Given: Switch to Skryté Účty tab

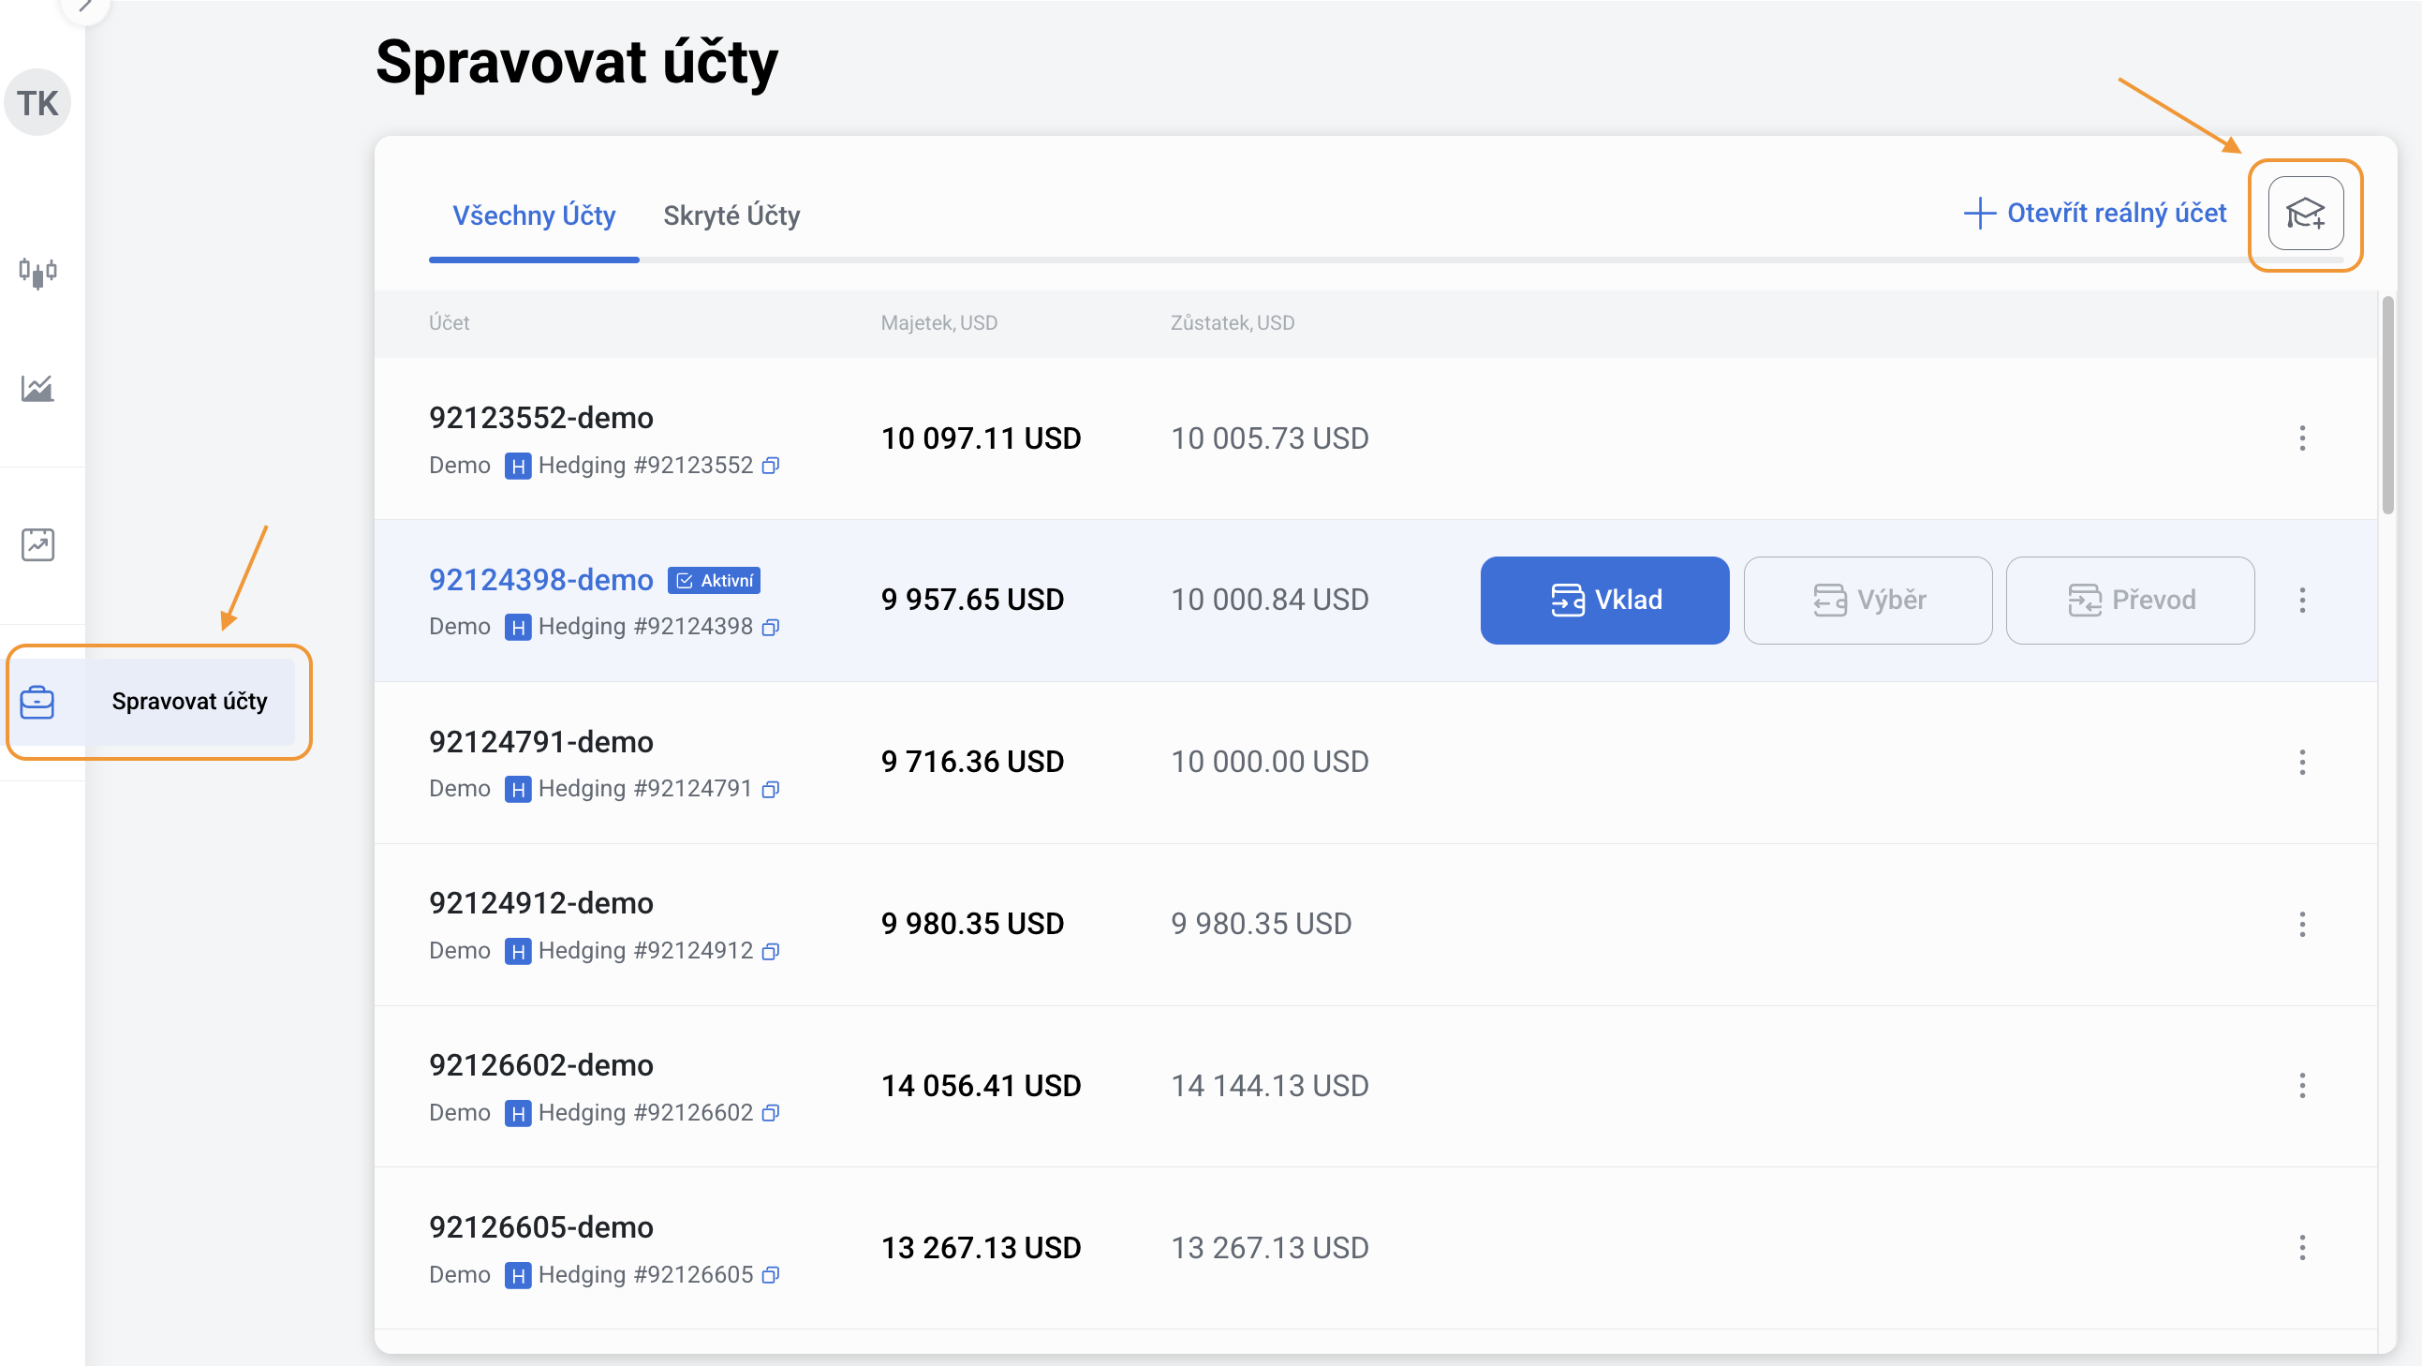Looking at the screenshot, I should pyautogui.click(x=731, y=215).
